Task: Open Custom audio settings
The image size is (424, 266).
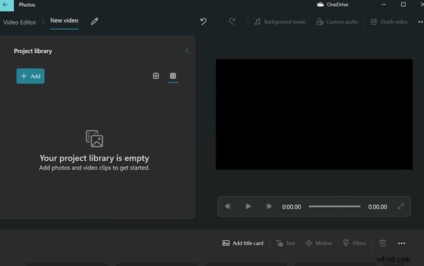Action: 337,22
